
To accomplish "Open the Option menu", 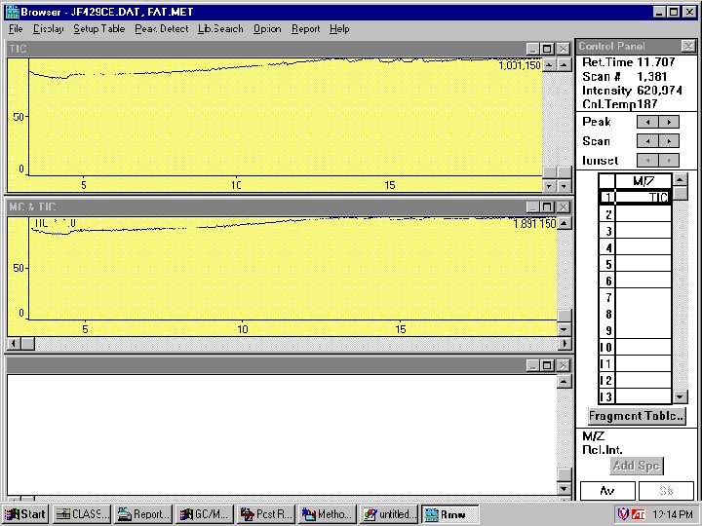I will [267, 28].
